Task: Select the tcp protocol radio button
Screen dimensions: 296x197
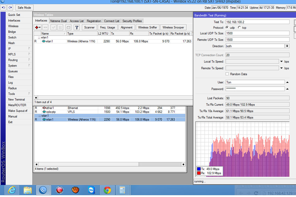Action: pyautogui.click(x=239, y=28)
